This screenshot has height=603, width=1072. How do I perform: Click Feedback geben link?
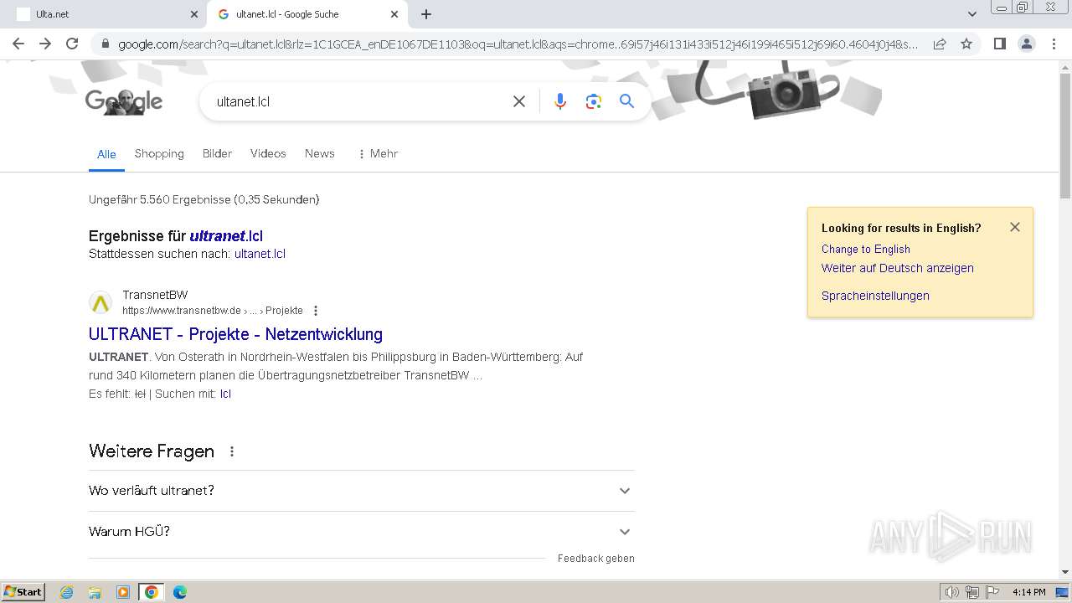pyautogui.click(x=596, y=559)
